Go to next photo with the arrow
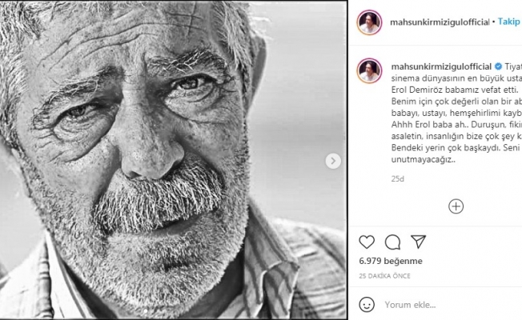Viewport: 522px width, 320px height. pyautogui.click(x=333, y=161)
